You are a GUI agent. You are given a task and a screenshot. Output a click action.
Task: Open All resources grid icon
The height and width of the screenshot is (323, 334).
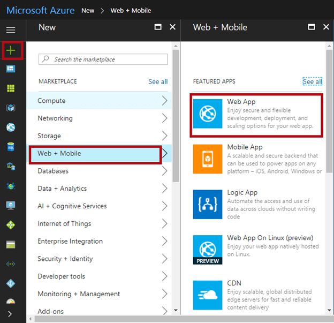(11, 88)
